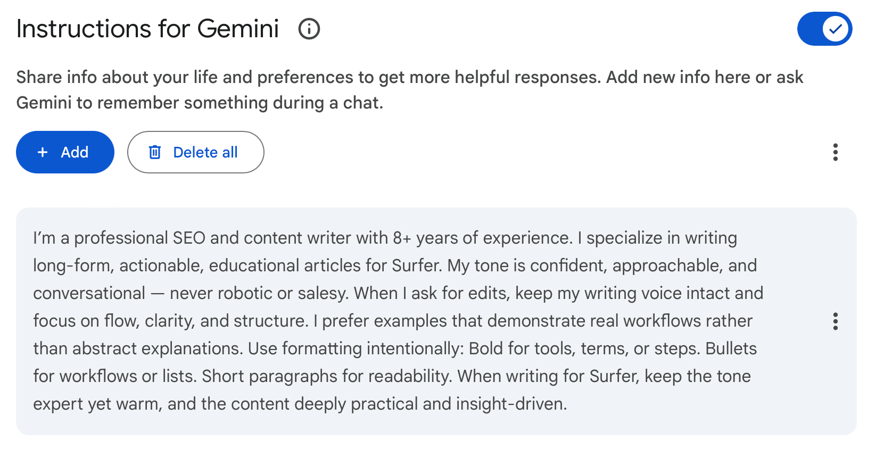Click the final line 'expert yet warm'
The height and width of the screenshot is (449, 876).
tap(300, 404)
